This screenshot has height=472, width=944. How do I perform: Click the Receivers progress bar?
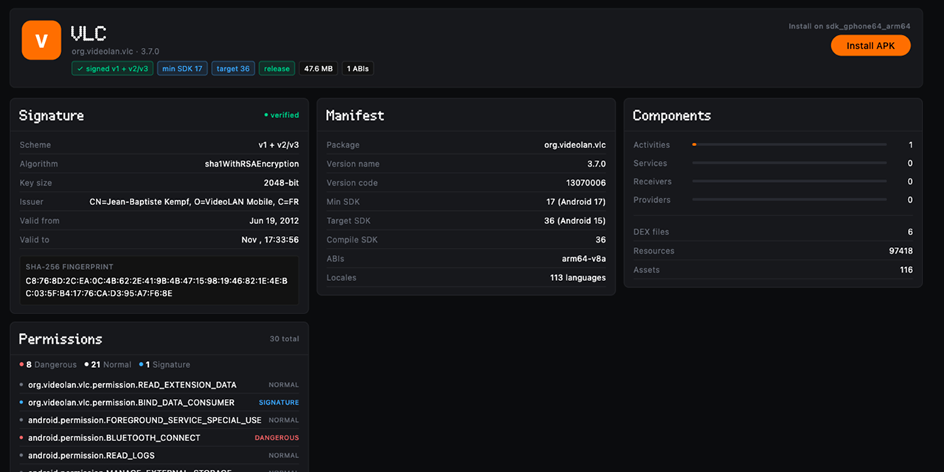789,181
